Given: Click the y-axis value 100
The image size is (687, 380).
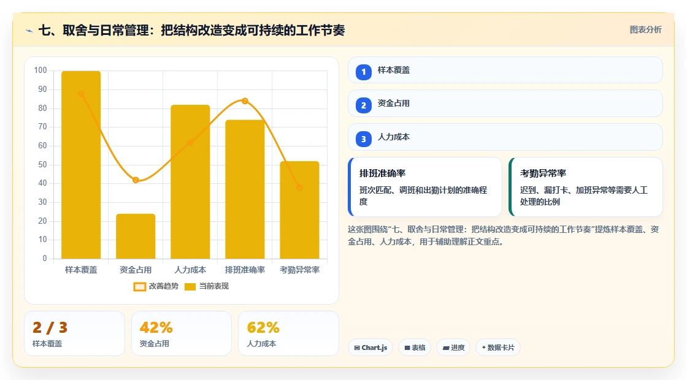Looking at the screenshot, I should 40,70.
